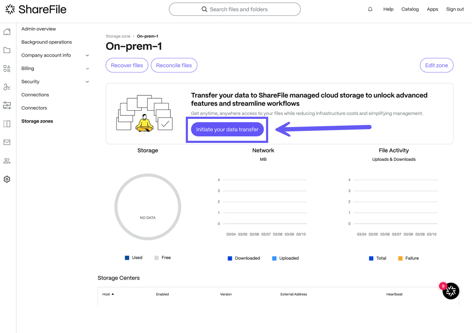Expand Company account info submenu
Screen dimensions: 472x333
coord(87,55)
